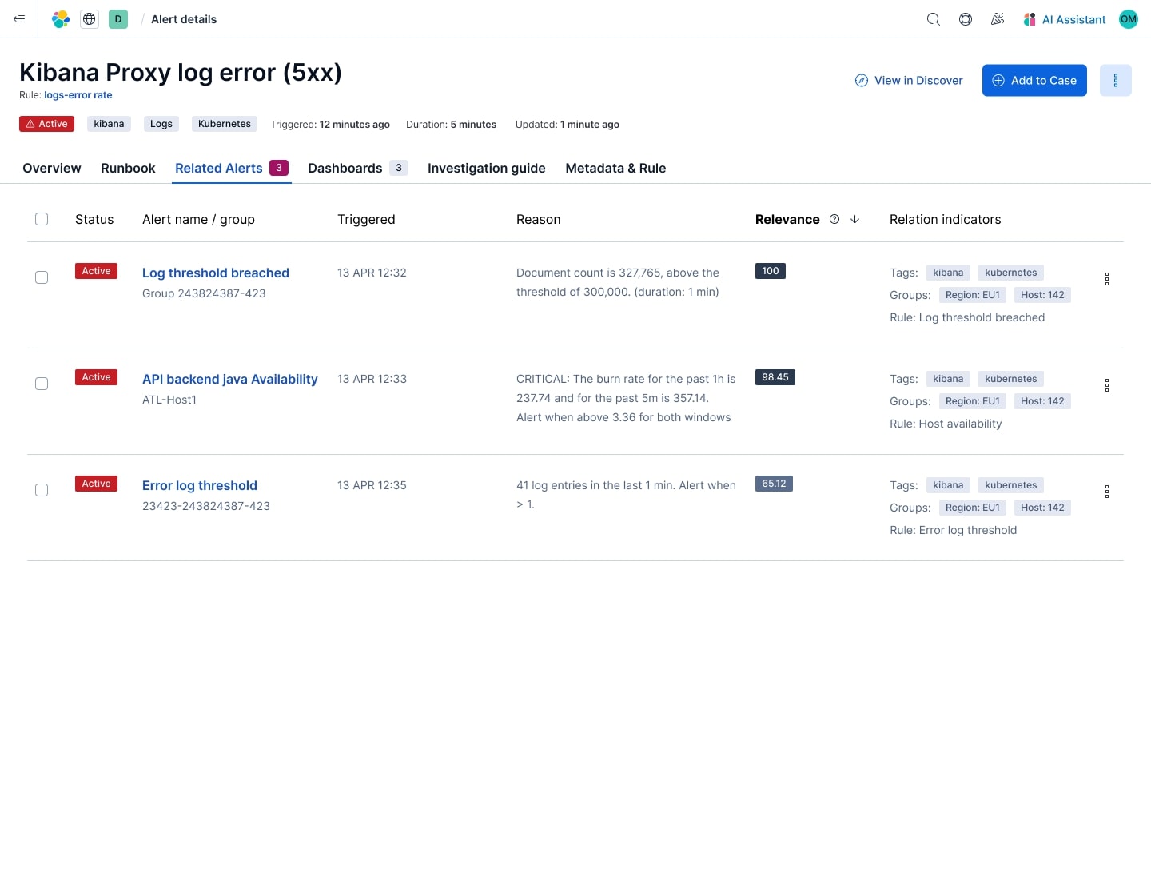
Task: Check the API backend java Availability row checkbox
Action: [42, 384]
